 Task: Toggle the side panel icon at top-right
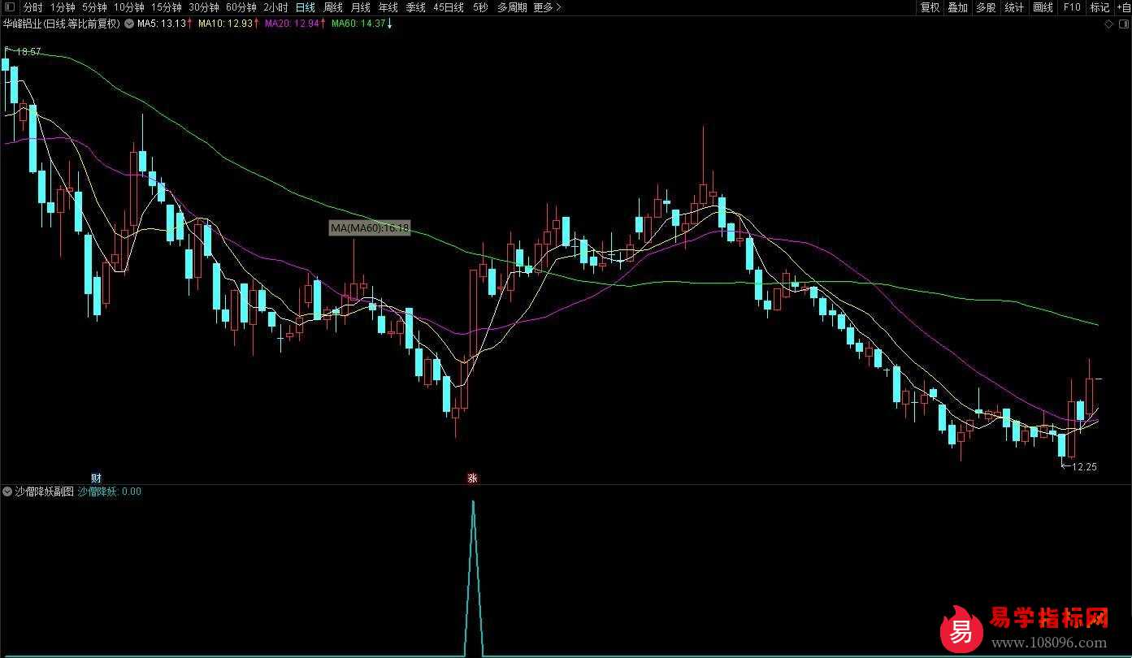click(x=1123, y=24)
